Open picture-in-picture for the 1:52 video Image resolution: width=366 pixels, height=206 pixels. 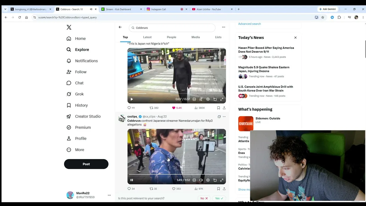(x=215, y=180)
